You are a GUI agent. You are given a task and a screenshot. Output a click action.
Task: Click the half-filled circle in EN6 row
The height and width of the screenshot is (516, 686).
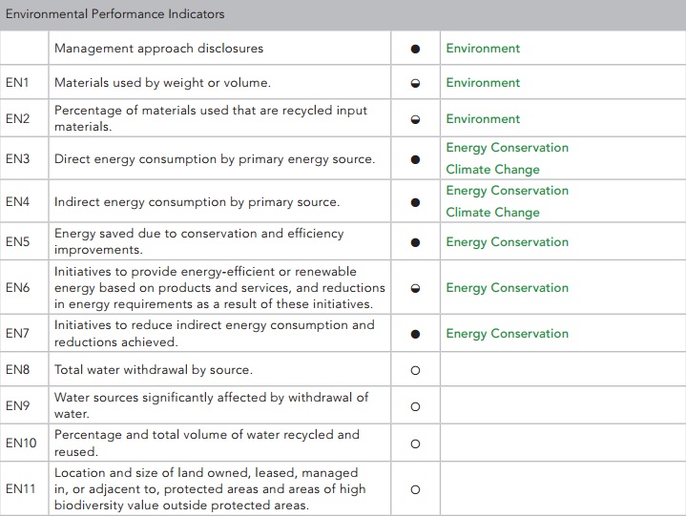click(x=415, y=288)
